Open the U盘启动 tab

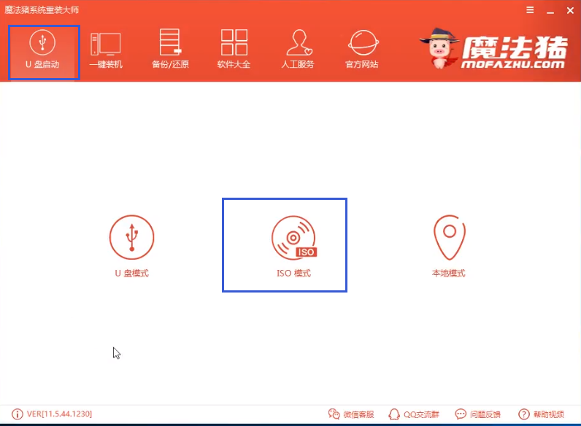43,50
